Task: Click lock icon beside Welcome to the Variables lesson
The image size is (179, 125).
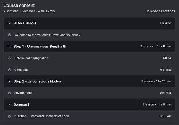Action: [10, 35]
